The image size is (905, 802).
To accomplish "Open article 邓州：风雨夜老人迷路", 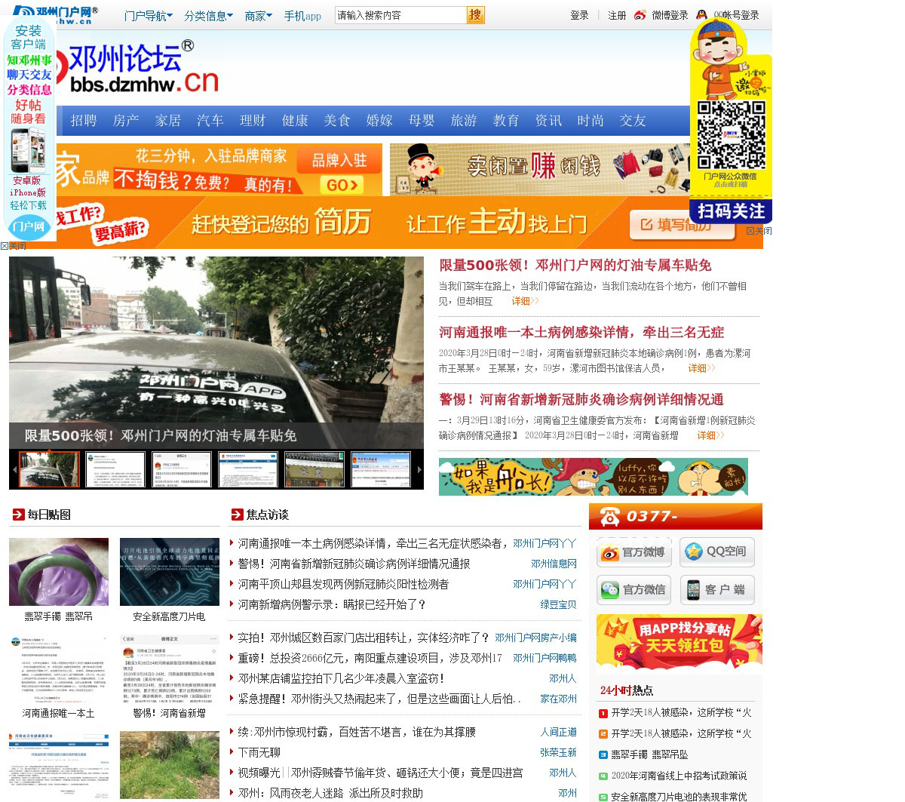I will click(330, 793).
